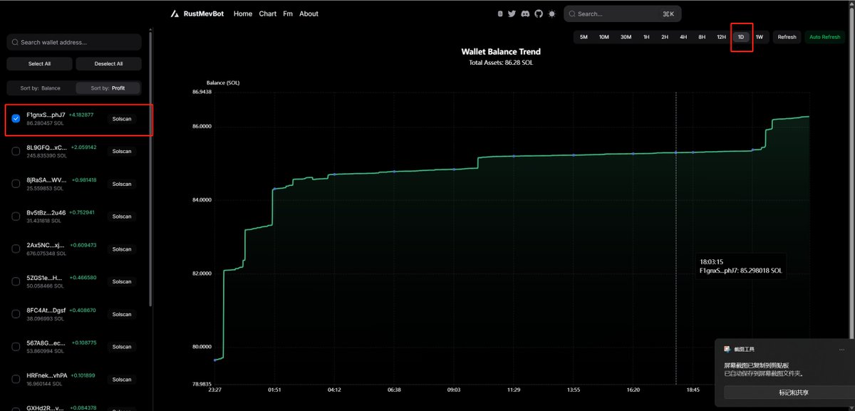Open the notification three-dots options
Screen dimensions: 855x411
pyautogui.click(x=842, y=349)
